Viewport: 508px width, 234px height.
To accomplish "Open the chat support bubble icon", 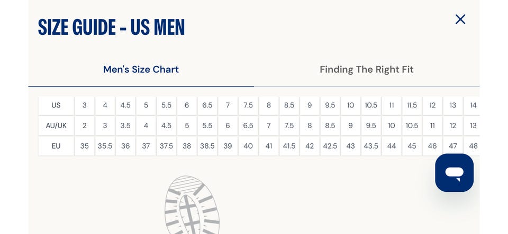I will pyautogui.click(x=454, y=173).
